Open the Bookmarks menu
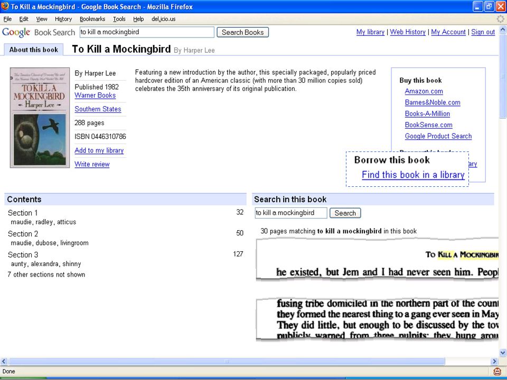507x380 pixels. pyautogui.click(x=92, y=19)
